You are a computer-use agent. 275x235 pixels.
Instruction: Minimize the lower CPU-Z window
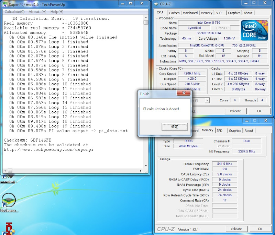(247, 121)
